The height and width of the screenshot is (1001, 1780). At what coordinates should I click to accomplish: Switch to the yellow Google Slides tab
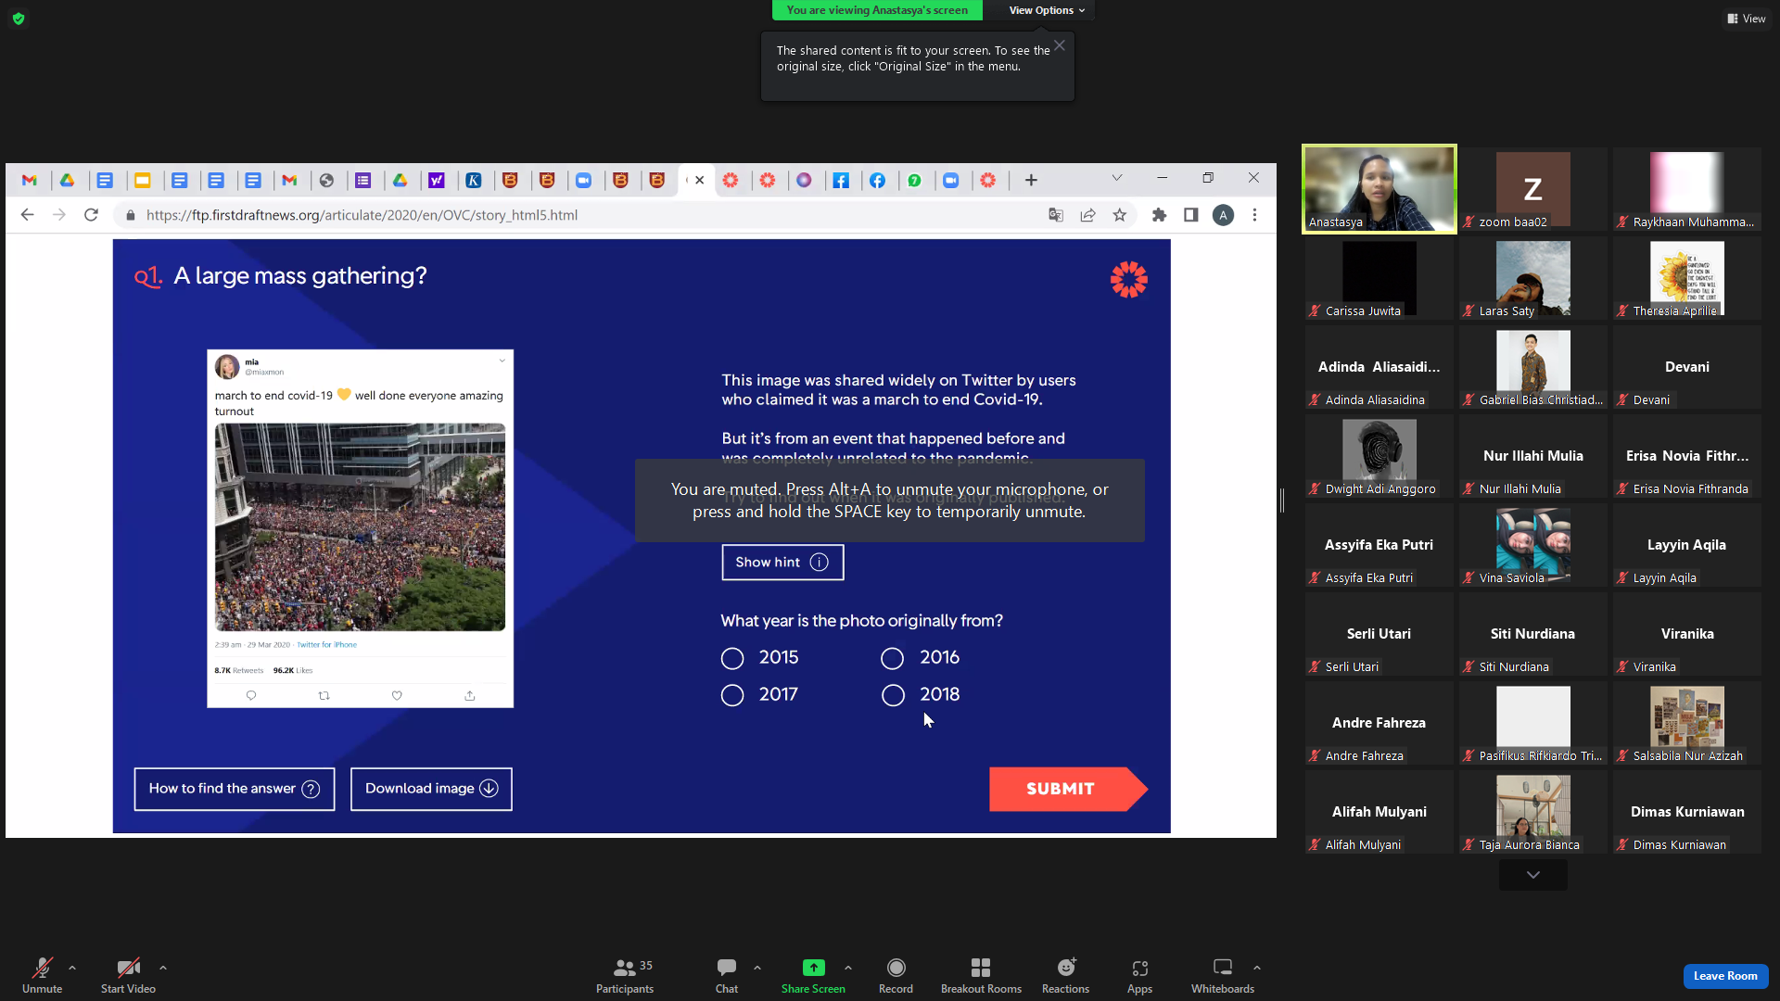[143, 181]
